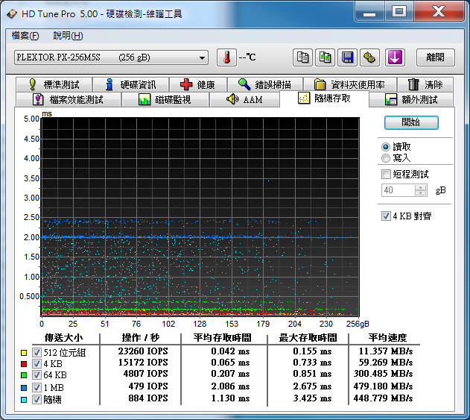Click the 3.425 ms maximum time
The height and width of the screenshot is (420, 470).
[x=312, y=398]
